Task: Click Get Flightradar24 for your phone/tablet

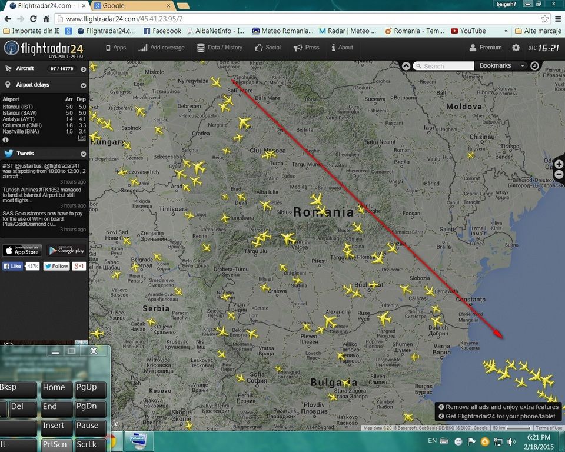Action: (497, 416)
